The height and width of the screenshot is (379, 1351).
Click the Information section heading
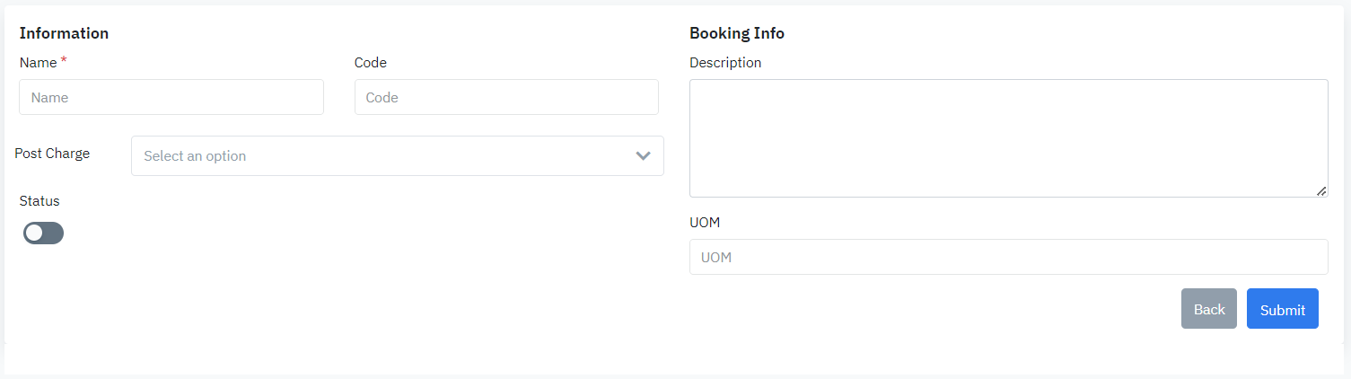click(x=64, y=33)
